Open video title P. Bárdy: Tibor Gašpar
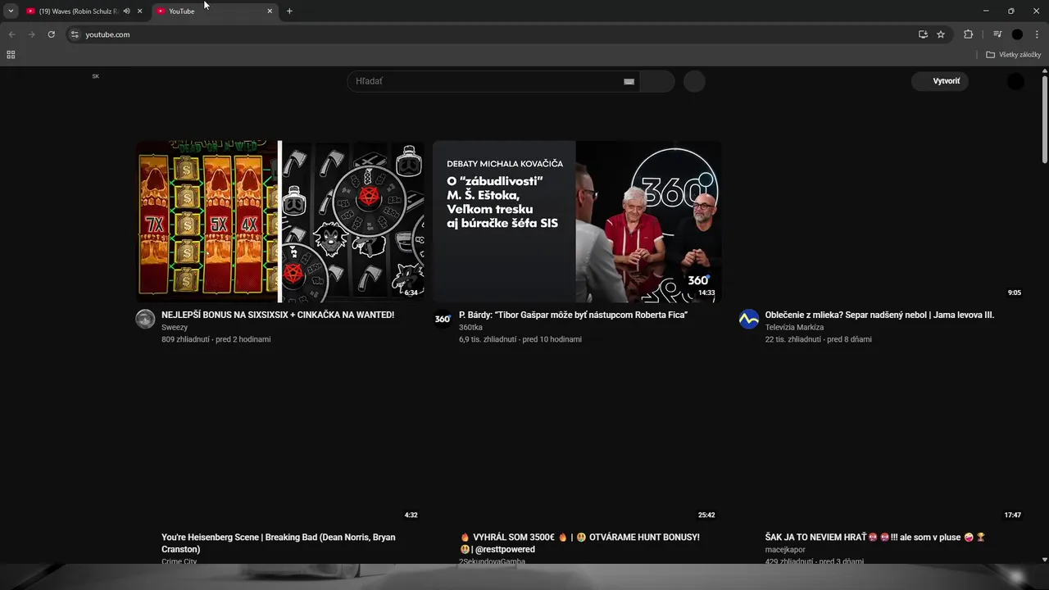Screen dimensions: 1049x590 573,315
